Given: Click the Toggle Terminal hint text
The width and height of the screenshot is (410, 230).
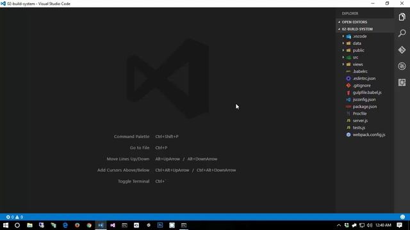Looking at the screenshot, I should [x=134, y=181].
